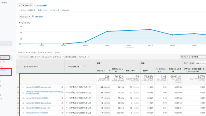Tick checkbox for row 3 entry 112505
Image resolution: width=206 pixels, height=116 pixels.
18,98
